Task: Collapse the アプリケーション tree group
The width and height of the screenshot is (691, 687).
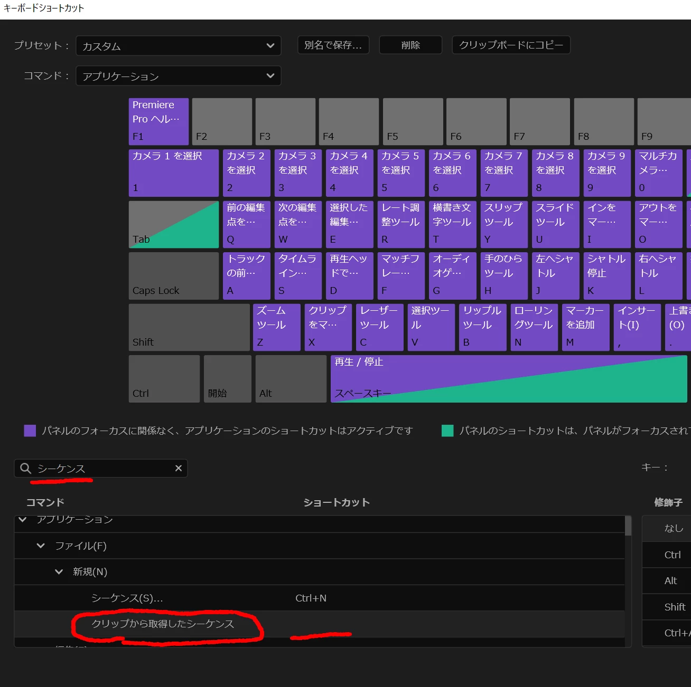Action: 23,520
